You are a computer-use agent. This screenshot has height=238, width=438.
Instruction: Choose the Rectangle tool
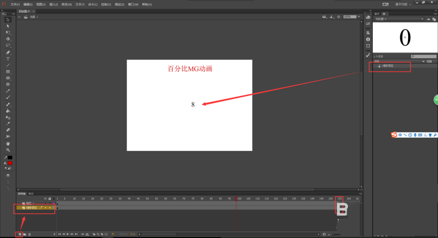point(8,72)
